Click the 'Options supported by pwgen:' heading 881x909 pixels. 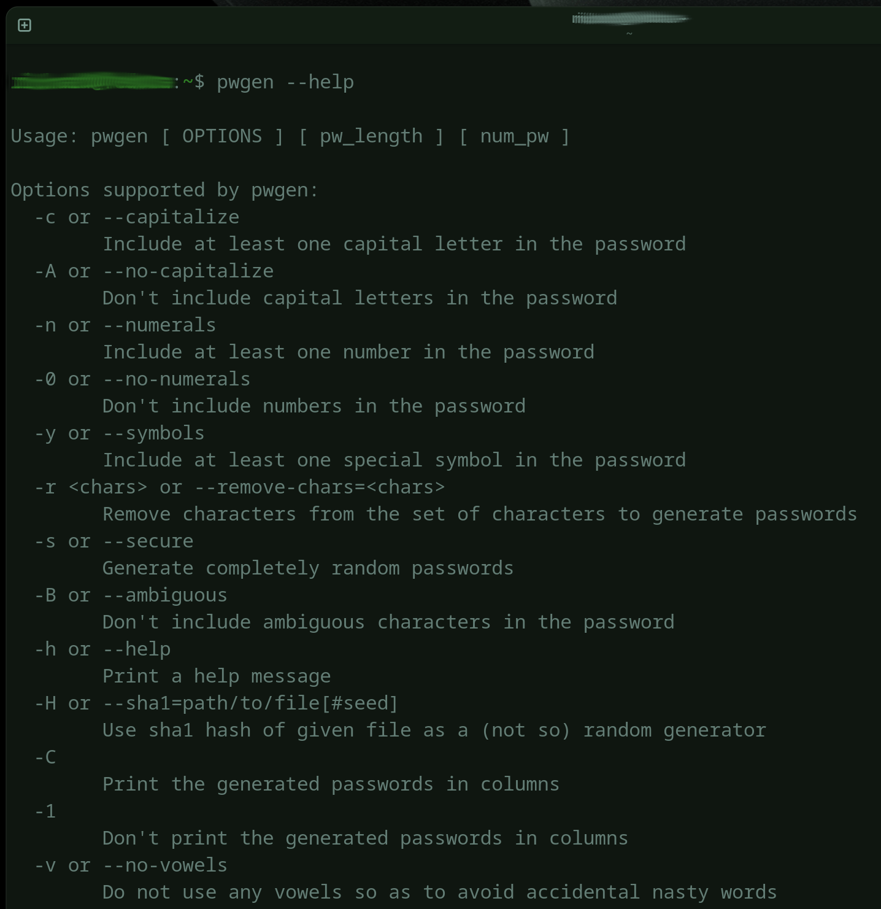164,190
